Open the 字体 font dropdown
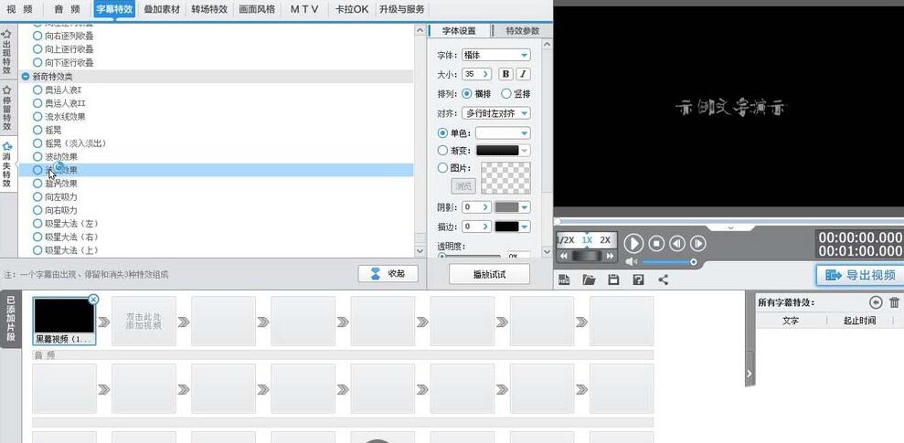The width and height of the screenshot is (904, 443). (495, 55)
